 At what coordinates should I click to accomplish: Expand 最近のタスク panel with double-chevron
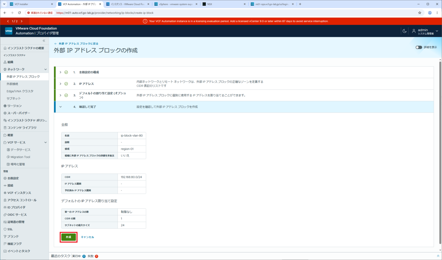point(438,256)
